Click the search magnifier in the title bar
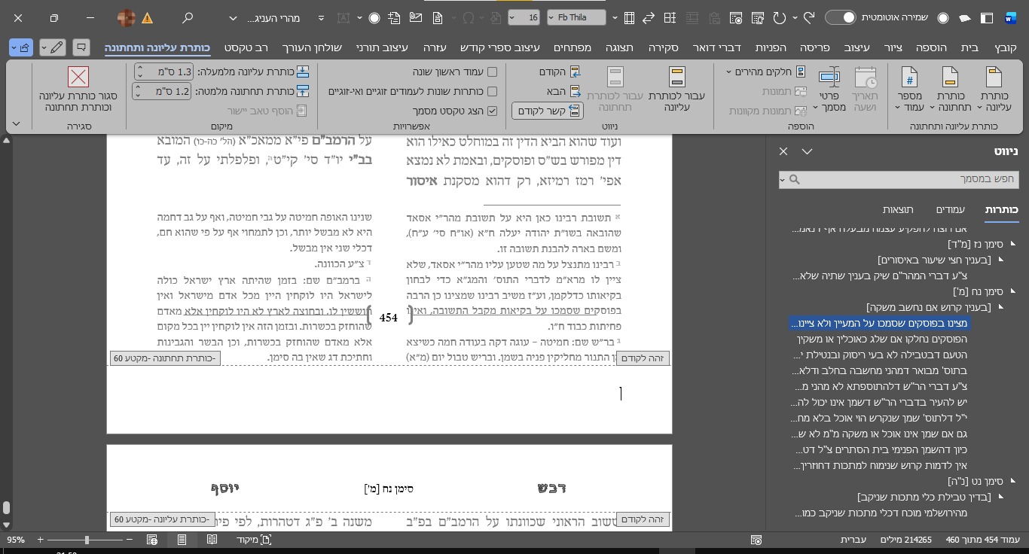Image resolution: width=1029 pixels, height=554 pixels. click(x=188, y=17)
